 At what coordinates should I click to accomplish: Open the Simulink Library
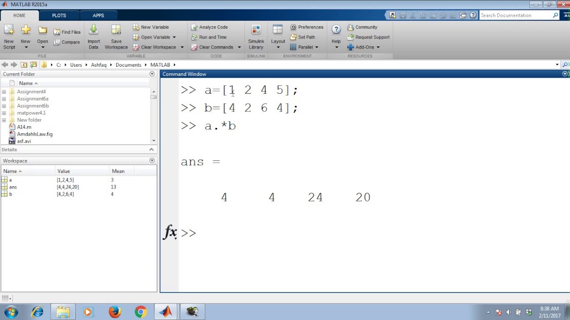256,37
